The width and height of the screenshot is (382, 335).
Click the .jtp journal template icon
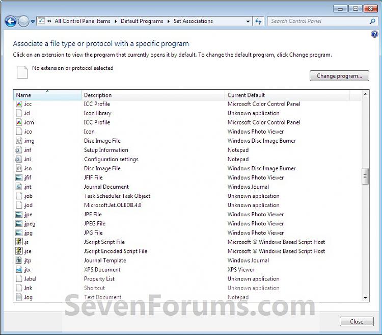click(x=19, y=261)
